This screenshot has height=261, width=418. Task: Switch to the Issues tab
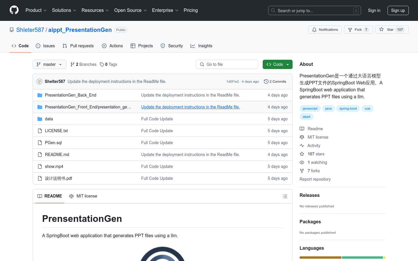45,46
